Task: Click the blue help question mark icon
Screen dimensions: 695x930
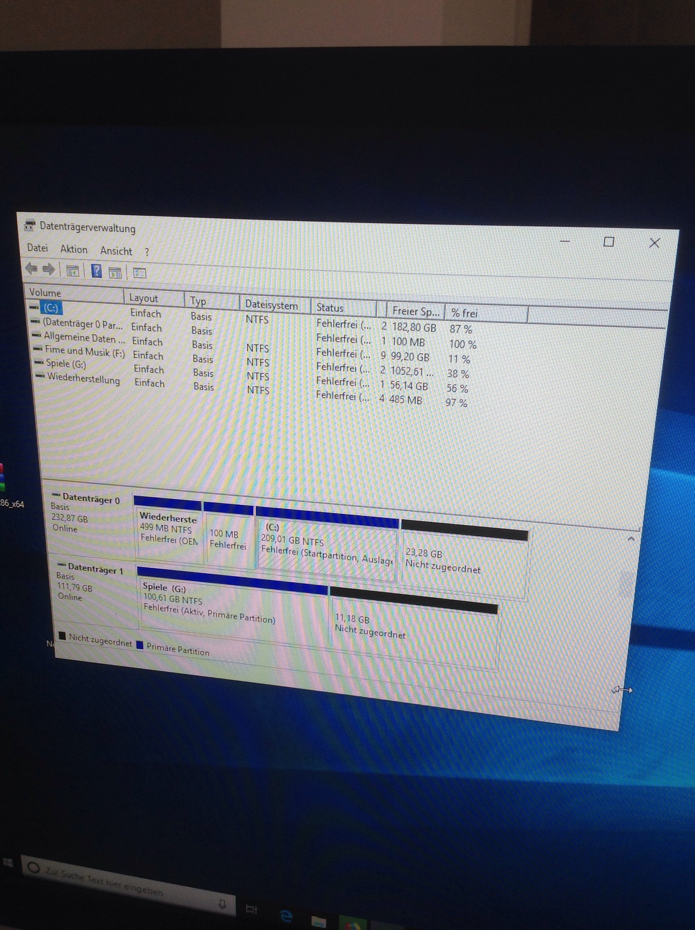Action: pos(96,271)
